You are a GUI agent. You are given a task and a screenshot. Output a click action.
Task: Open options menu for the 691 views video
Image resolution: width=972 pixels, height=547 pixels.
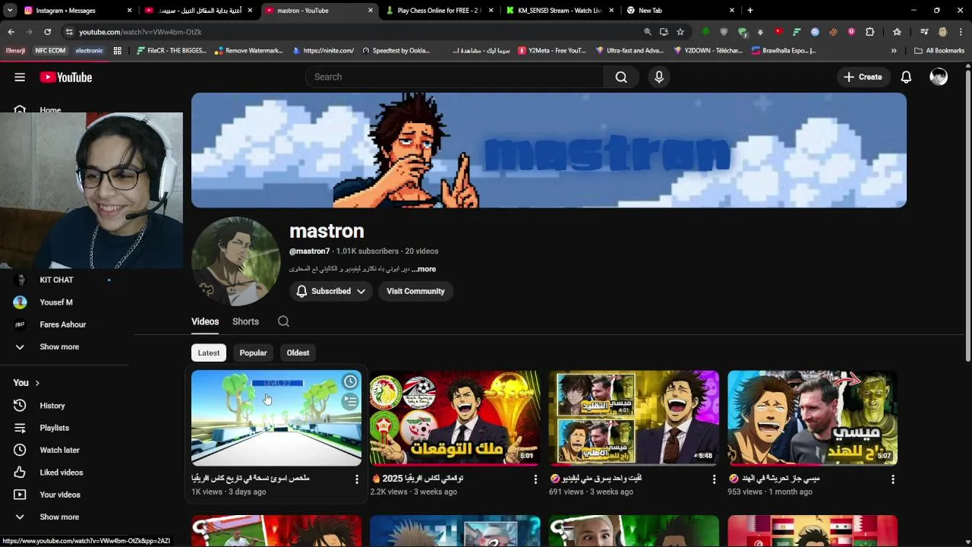click(714, 479)
